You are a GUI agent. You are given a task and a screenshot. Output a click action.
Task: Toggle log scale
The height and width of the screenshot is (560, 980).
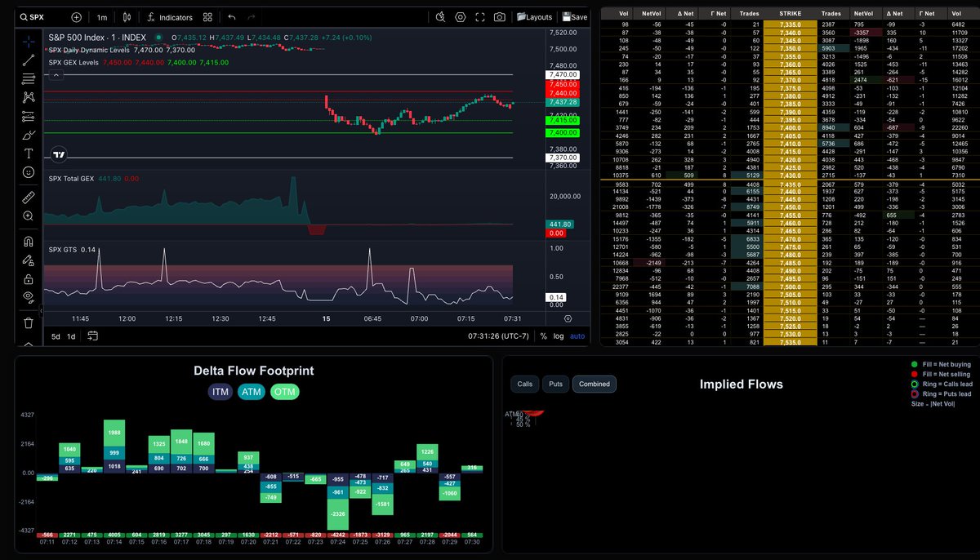click(x=559, y=336)
